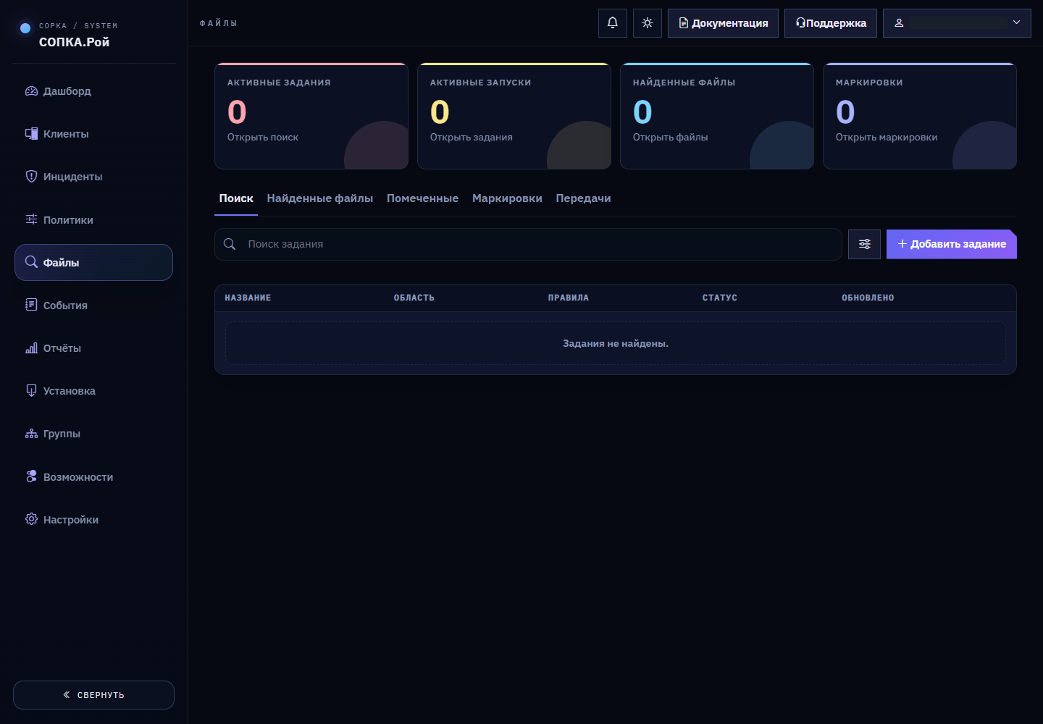Click the Инциденты shield icon
The image size is (1043, 724).
click(31, 177)
